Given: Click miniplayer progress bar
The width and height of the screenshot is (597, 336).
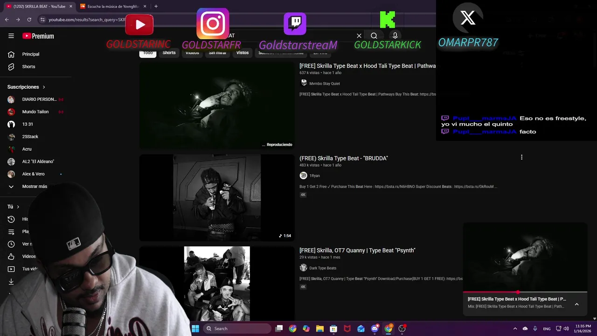Looking at the screenshot, I should (x=525, y=292).
